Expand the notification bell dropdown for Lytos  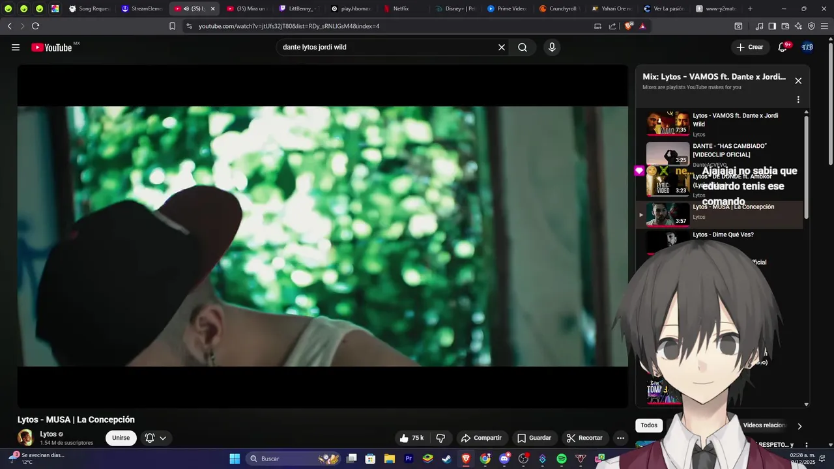156,438
